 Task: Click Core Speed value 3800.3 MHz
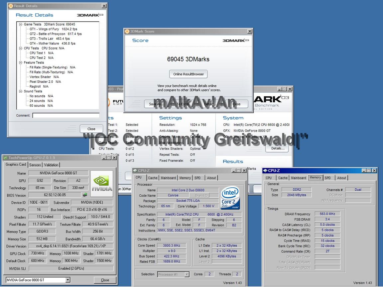172,245
